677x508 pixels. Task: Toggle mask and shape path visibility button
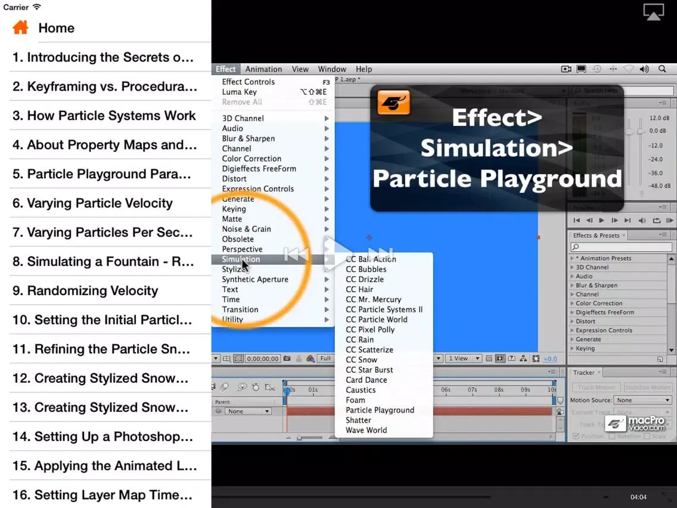[238, 358]
